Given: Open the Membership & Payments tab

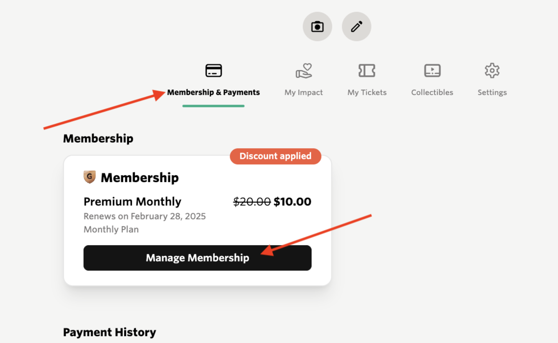Looking at the screenshot, I should (213, 92).
